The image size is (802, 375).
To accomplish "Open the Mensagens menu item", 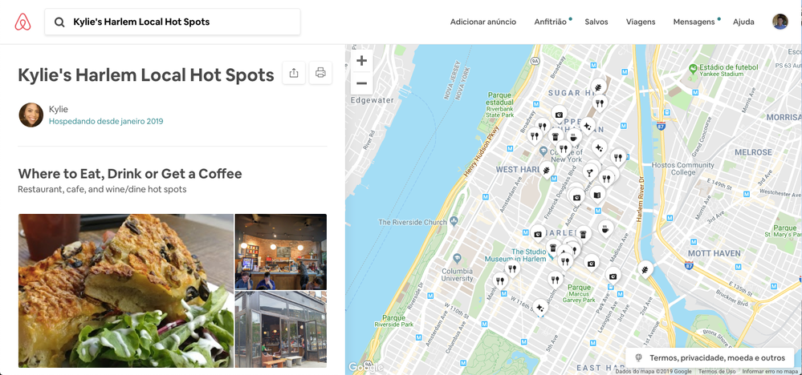I will 694,22.
